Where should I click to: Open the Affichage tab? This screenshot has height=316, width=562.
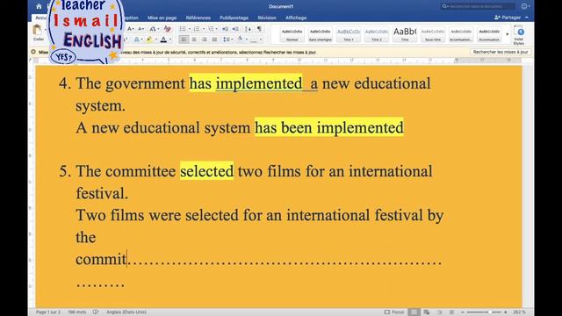(x=296, y=18)
